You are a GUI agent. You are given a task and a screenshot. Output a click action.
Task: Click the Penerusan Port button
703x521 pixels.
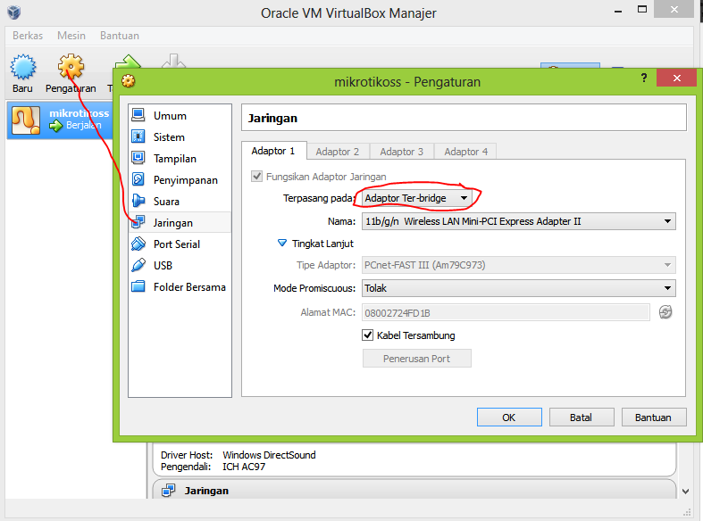[417, 359]
